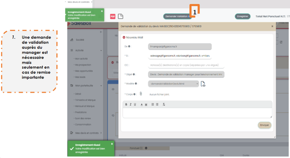Viewport: 290px width, 158px height.
Task: Click the blank document icon next to PDF
Action: pos(121,16)
